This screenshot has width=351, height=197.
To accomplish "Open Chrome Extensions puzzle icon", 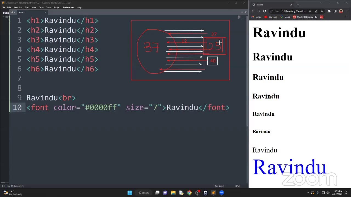I will point(329,11).
